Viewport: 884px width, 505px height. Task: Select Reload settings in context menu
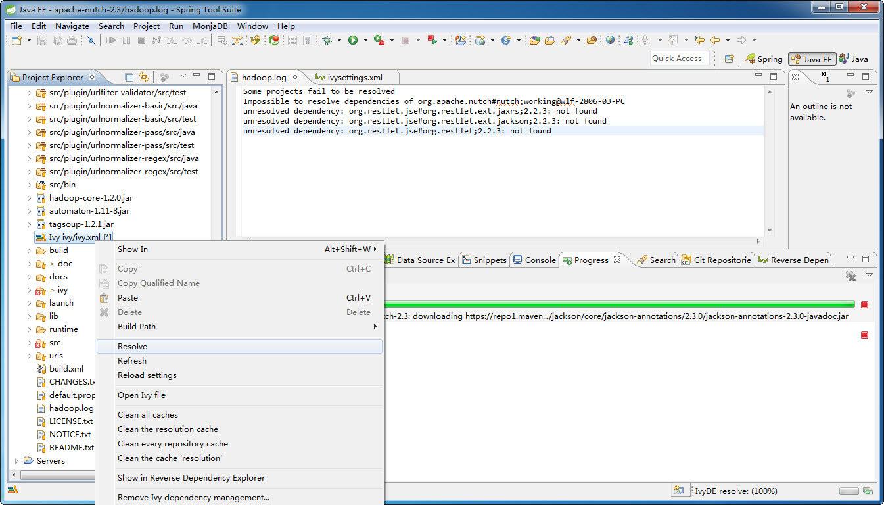(239, 375)
